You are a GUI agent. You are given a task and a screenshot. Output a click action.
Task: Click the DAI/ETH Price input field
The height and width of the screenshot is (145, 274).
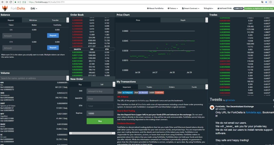point(100,99)
